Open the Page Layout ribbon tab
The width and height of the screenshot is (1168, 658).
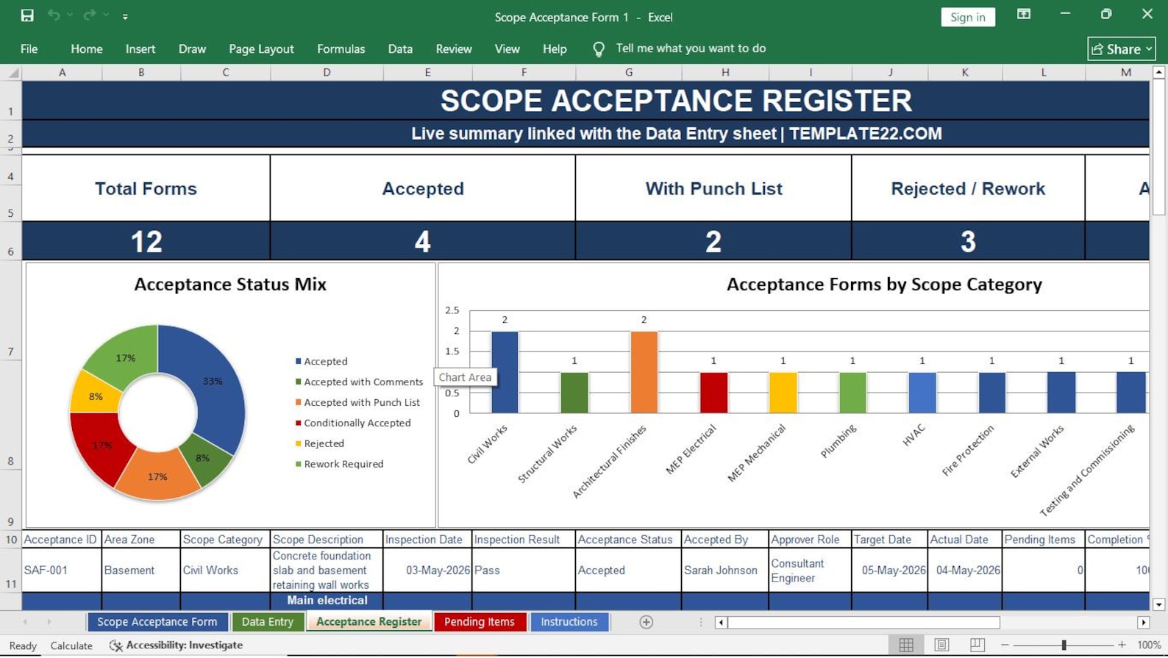[261, 49]
